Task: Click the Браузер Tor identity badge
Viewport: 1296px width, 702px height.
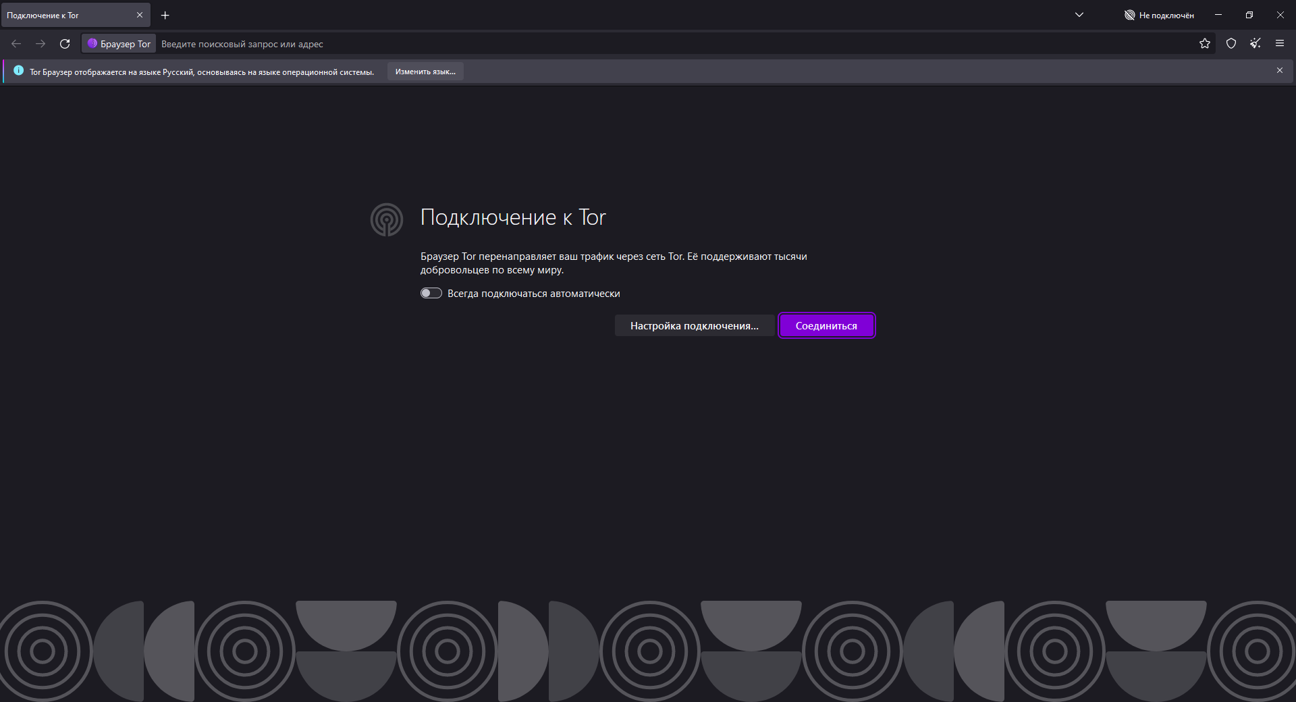Action: click(119, 44)
